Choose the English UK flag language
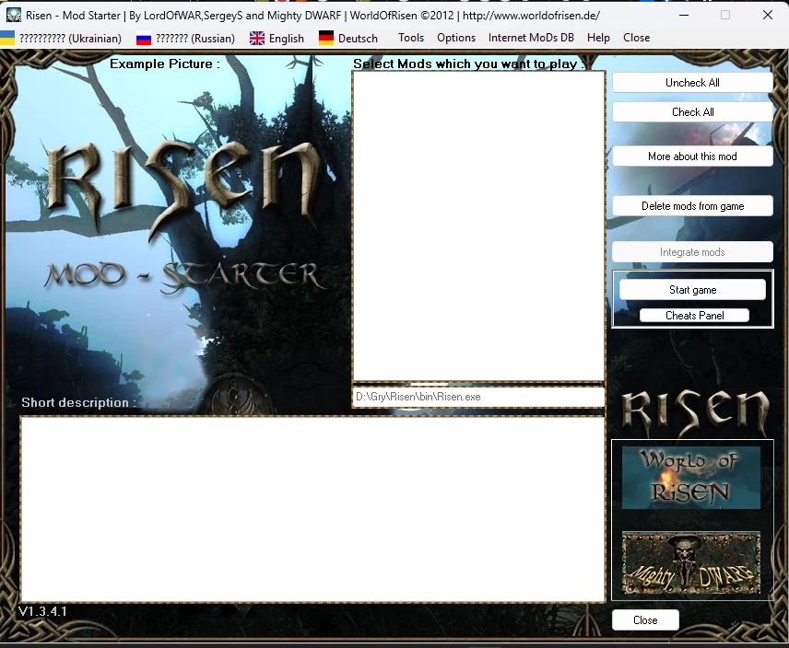789x648 pixels. click(277, 38)
